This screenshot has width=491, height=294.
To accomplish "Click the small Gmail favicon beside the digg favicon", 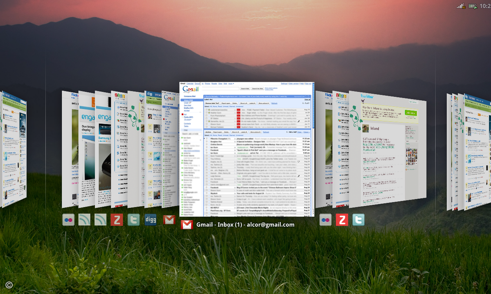I will pos(169,220).
